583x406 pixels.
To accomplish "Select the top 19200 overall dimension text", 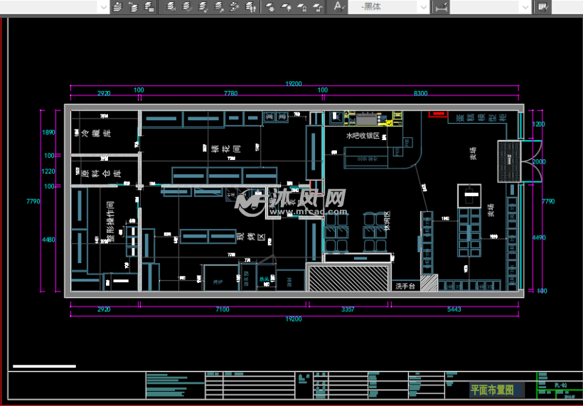I will click(294, 84).
